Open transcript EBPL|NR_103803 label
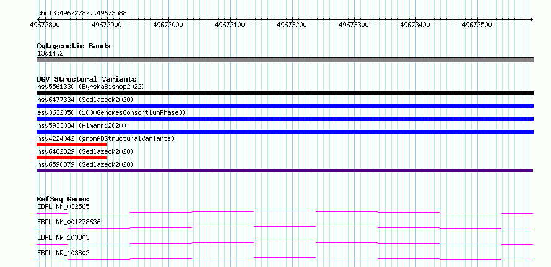This screenshot has width=551, height=267. (x=63, y=237)
